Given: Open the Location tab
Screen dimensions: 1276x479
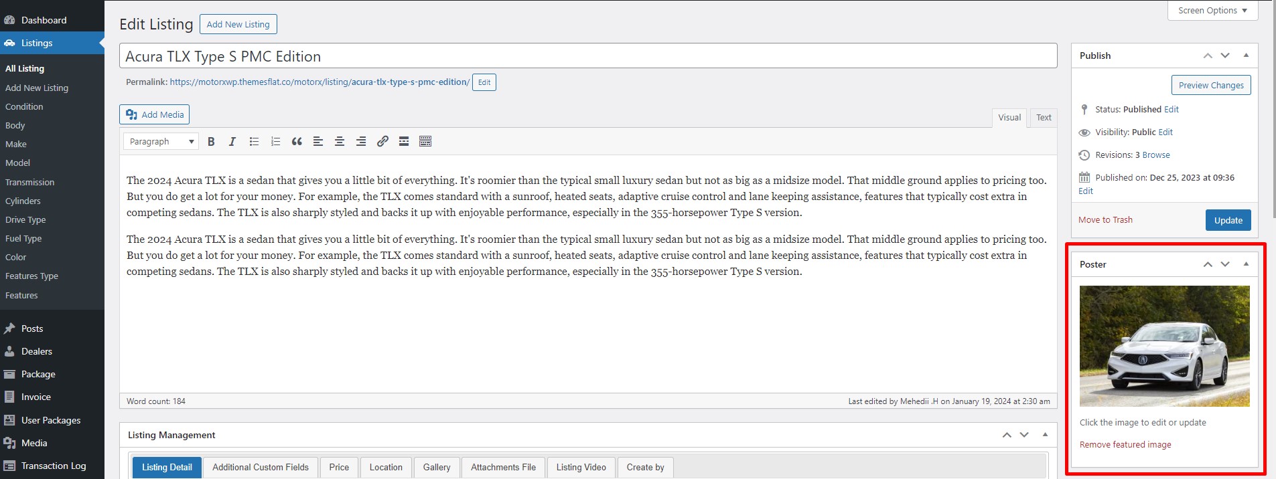Looking at the screenshot, I should click(x=386, y=467).
